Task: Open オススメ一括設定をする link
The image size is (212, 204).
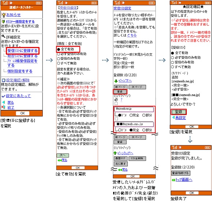Action: point(20,22)
